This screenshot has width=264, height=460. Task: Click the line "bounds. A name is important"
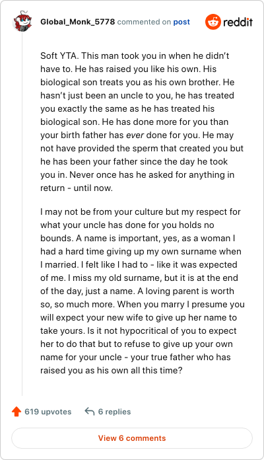click(138, 238)
